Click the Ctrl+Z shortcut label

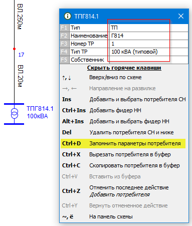pos(71,191)
